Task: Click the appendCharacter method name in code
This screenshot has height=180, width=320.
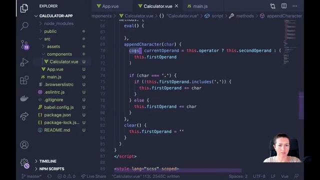Action: point(143,44)
